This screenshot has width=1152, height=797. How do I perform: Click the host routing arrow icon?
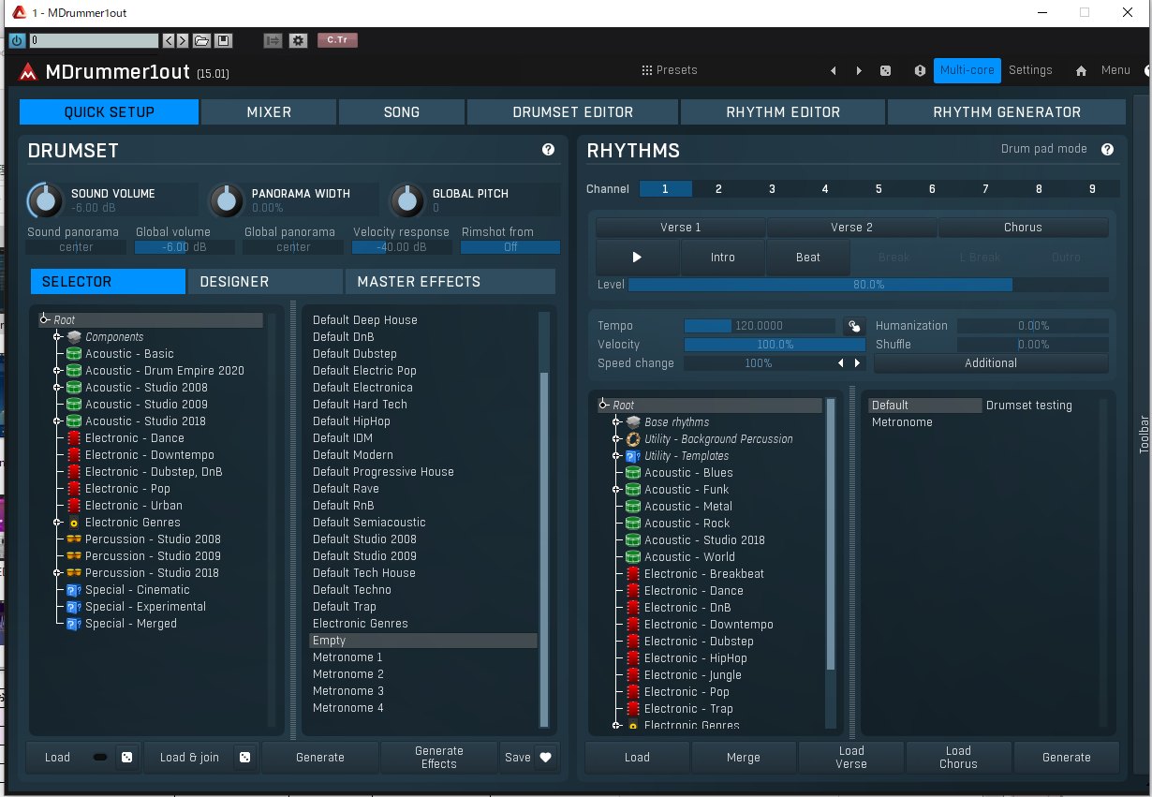(x=273, y=40)
